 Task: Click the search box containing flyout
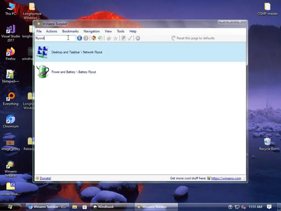pos(55,38)
